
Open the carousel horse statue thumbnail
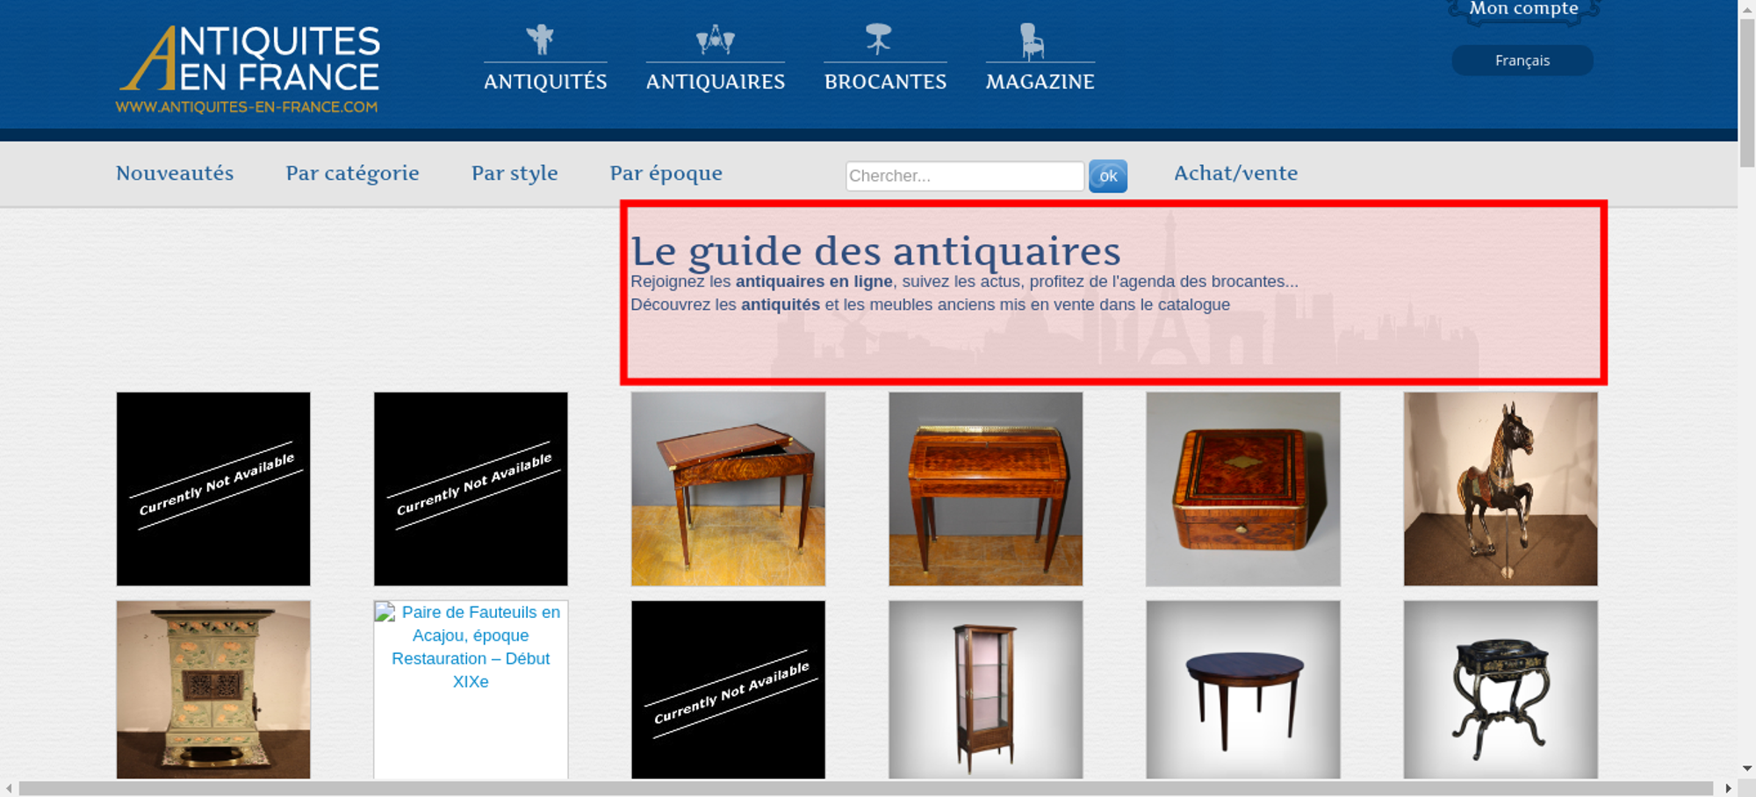pyautogui.click(x=1500, y=489)
